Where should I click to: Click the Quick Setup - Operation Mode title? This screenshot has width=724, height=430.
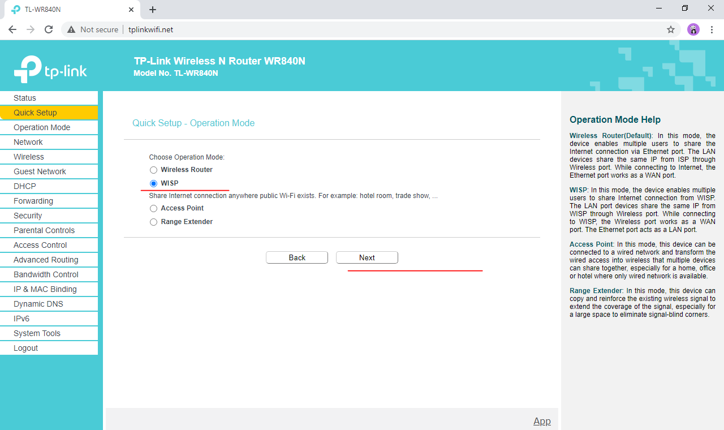(193, 123)
